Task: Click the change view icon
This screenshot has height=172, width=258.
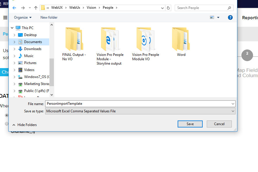Action: coord(212,17)
